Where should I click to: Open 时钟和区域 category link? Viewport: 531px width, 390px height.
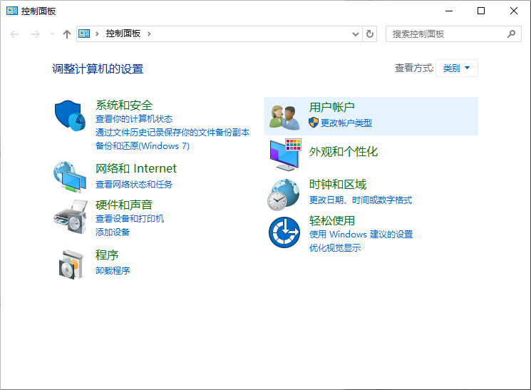(338, 185)
